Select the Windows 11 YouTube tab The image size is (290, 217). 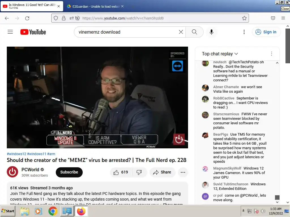(32, 6)
